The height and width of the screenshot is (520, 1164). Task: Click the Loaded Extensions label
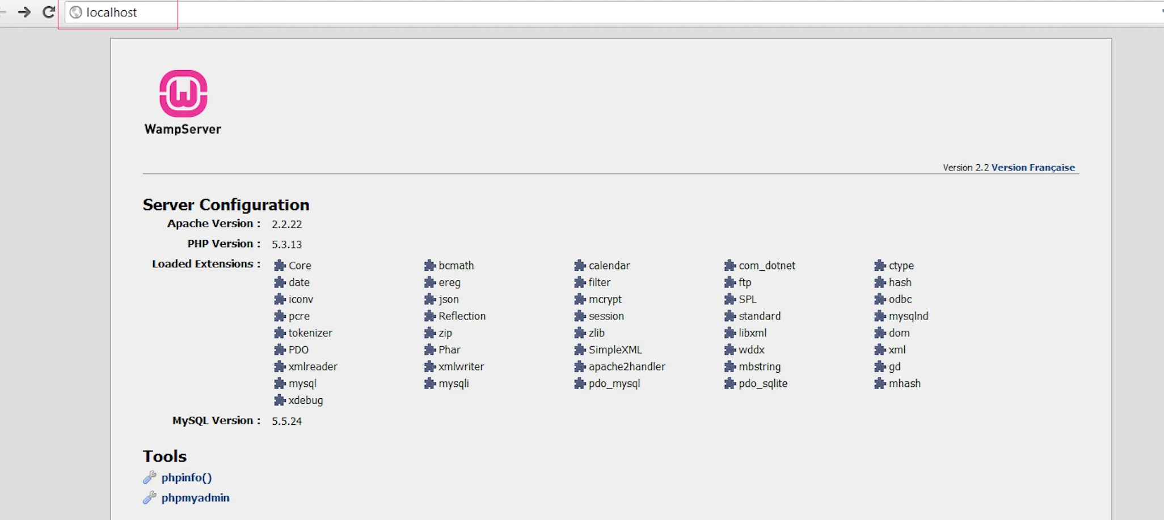pos(206,264)
